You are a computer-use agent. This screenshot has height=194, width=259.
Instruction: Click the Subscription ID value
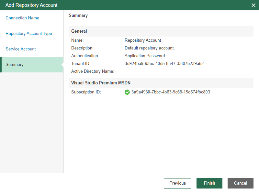171,92
